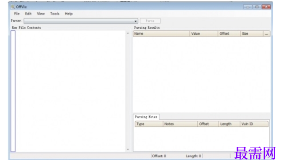
Task: Open the Help menu
Action: click(x=69, y=14)
